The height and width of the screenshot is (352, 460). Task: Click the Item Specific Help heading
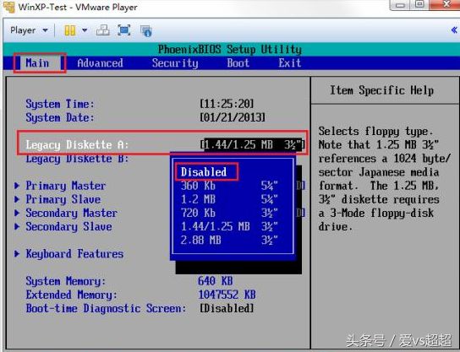click(381, 90)
